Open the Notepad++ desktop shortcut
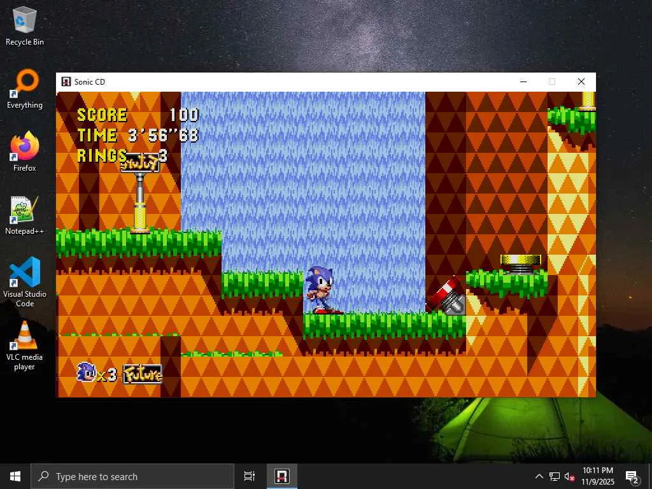Image resolution: width=652 pixels, height=489 pixels. [x=25, y=215]
